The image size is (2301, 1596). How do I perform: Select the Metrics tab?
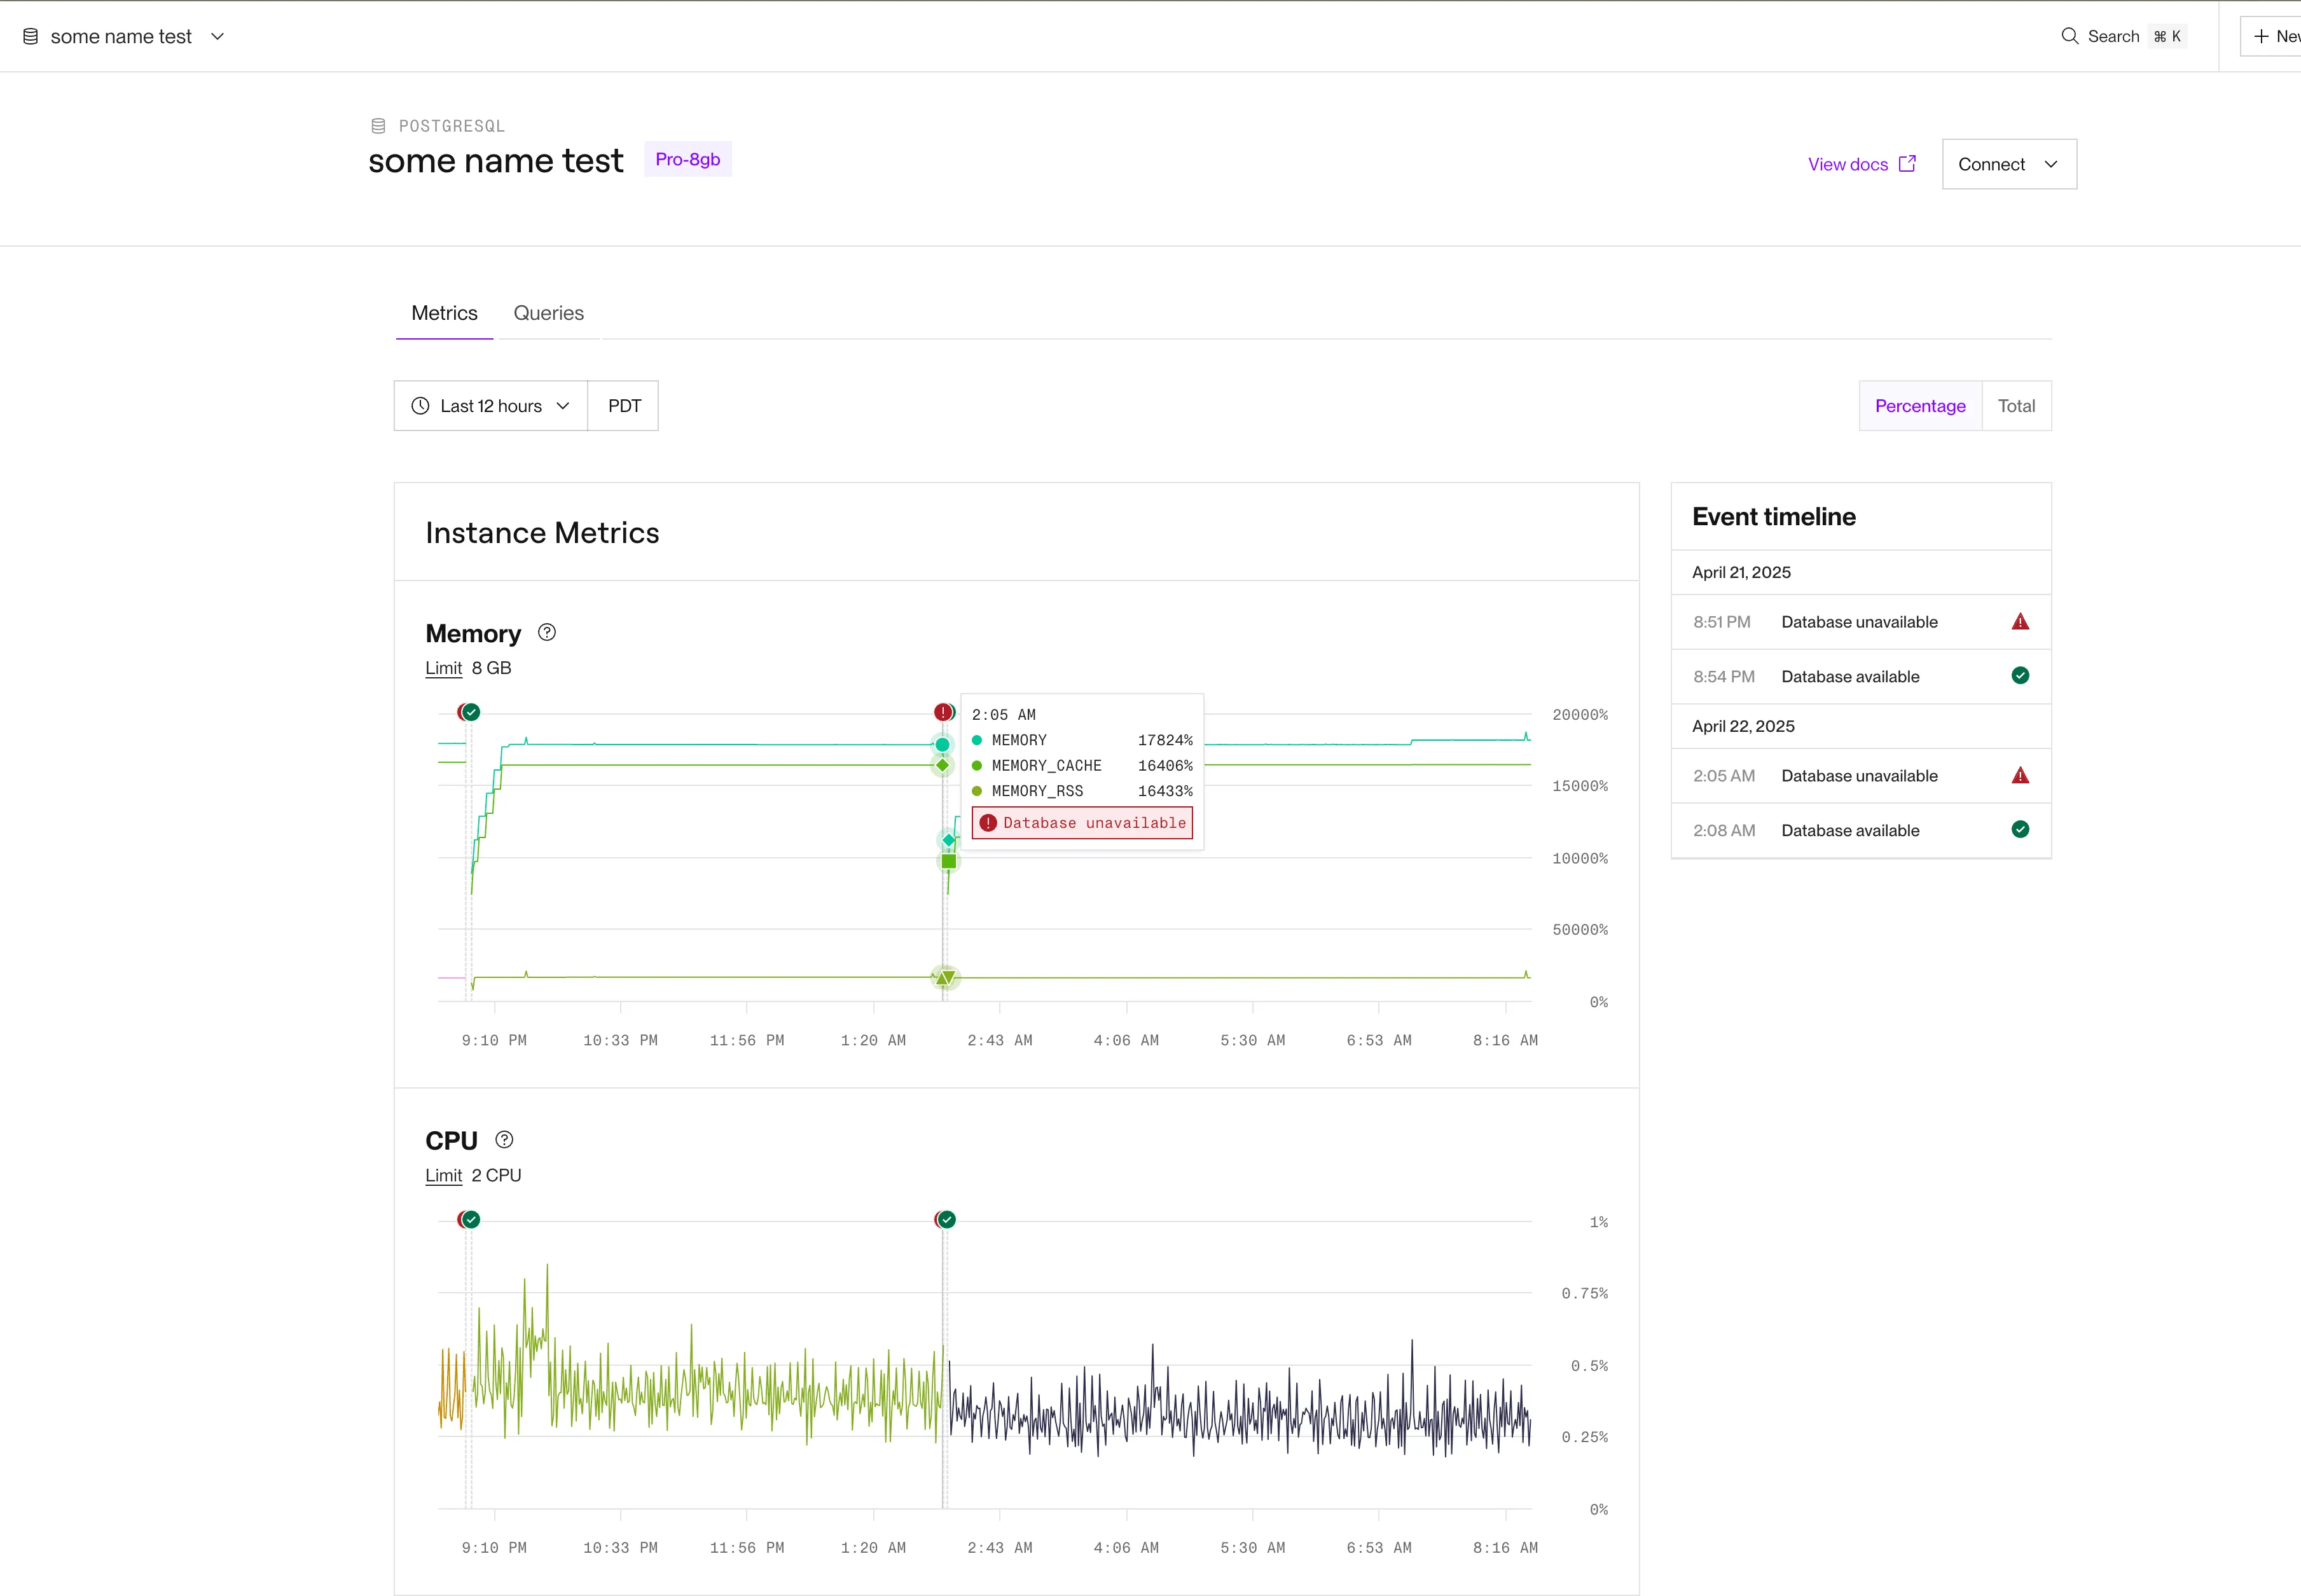coord(444,313)
